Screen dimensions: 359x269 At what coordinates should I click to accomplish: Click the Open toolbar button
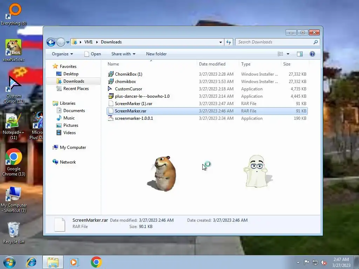point(93,54)
